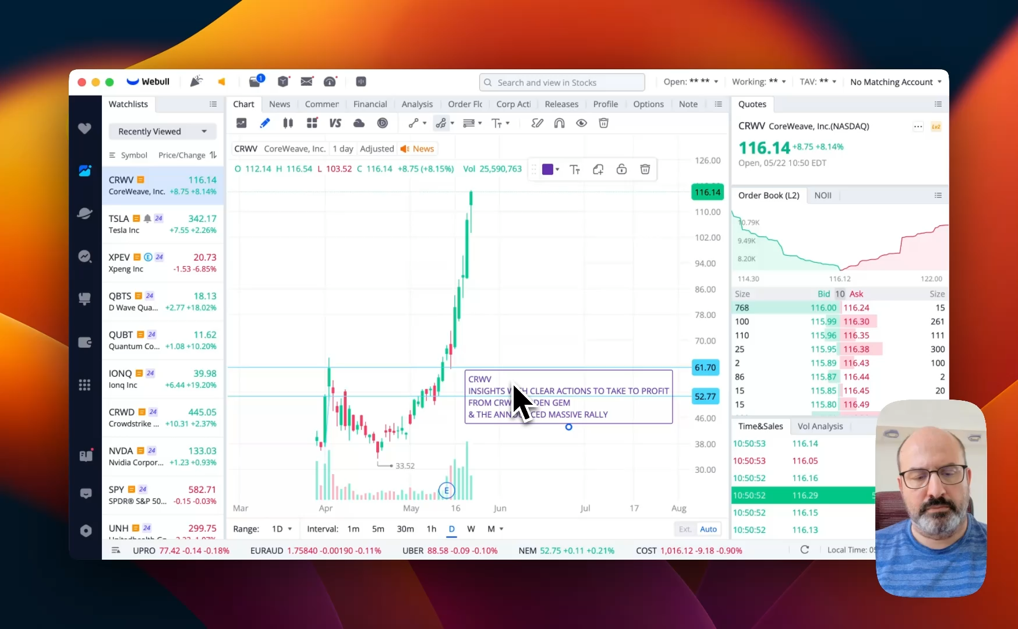Open the apps grid icon in sidebar
This screenshot has width=1018, height=629.
point(84,385)
